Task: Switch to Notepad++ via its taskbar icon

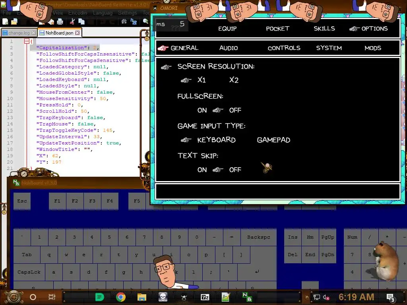Action: coord(226,297)
